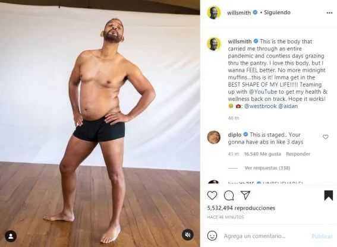Image resolution: width=337 pixels, height=247 pixels.
Task: Like diplo's comment with small heart
Action: [325, 137]
